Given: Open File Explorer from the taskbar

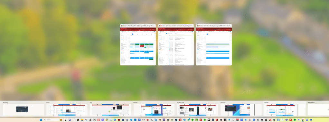Looking at the screenshot, I should click(82, 120).
